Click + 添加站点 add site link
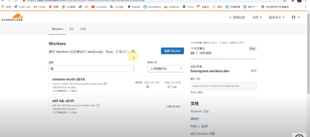The image size is (310, 137). coord(237,18)
